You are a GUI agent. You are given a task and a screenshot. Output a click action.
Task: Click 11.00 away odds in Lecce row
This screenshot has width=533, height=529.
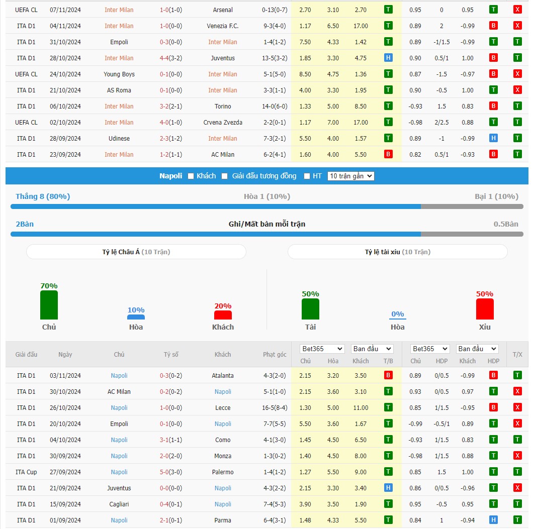[361, 408]
